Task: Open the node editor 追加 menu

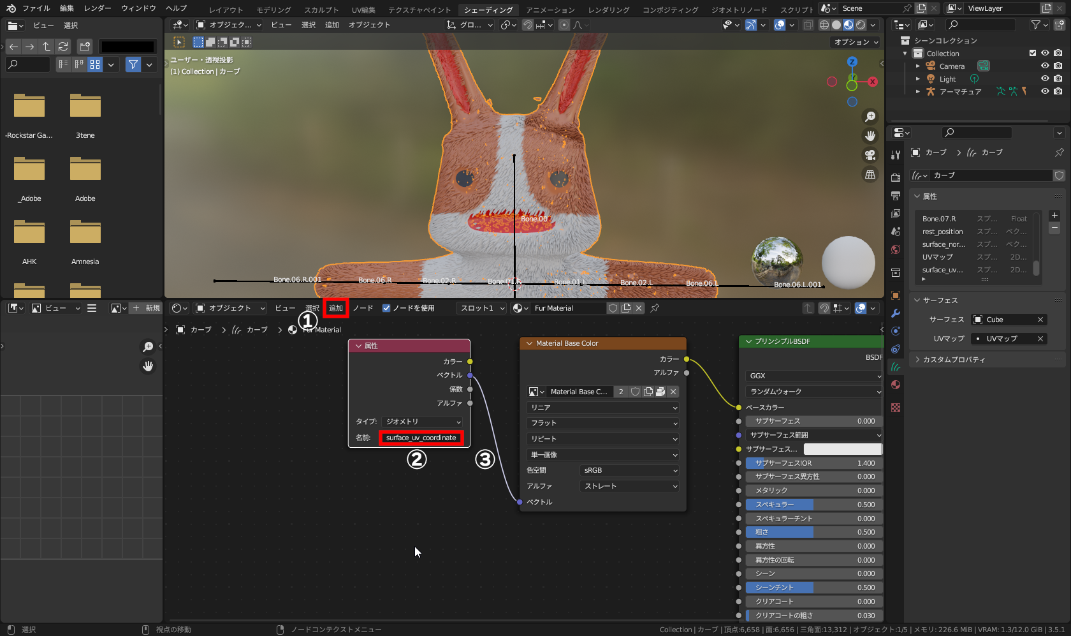Action: pos(336,308)
